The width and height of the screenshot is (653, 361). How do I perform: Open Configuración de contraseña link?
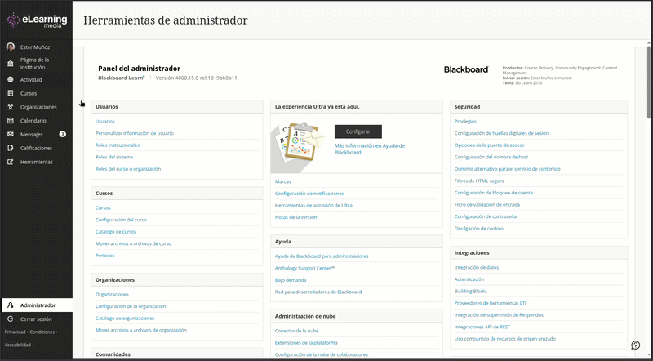click(x=486, y=216)
